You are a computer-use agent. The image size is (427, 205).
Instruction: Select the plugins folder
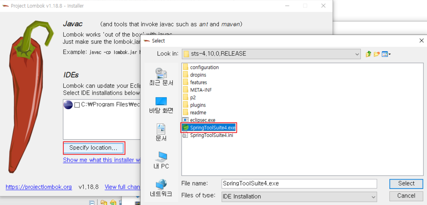[x=195, y=105]
